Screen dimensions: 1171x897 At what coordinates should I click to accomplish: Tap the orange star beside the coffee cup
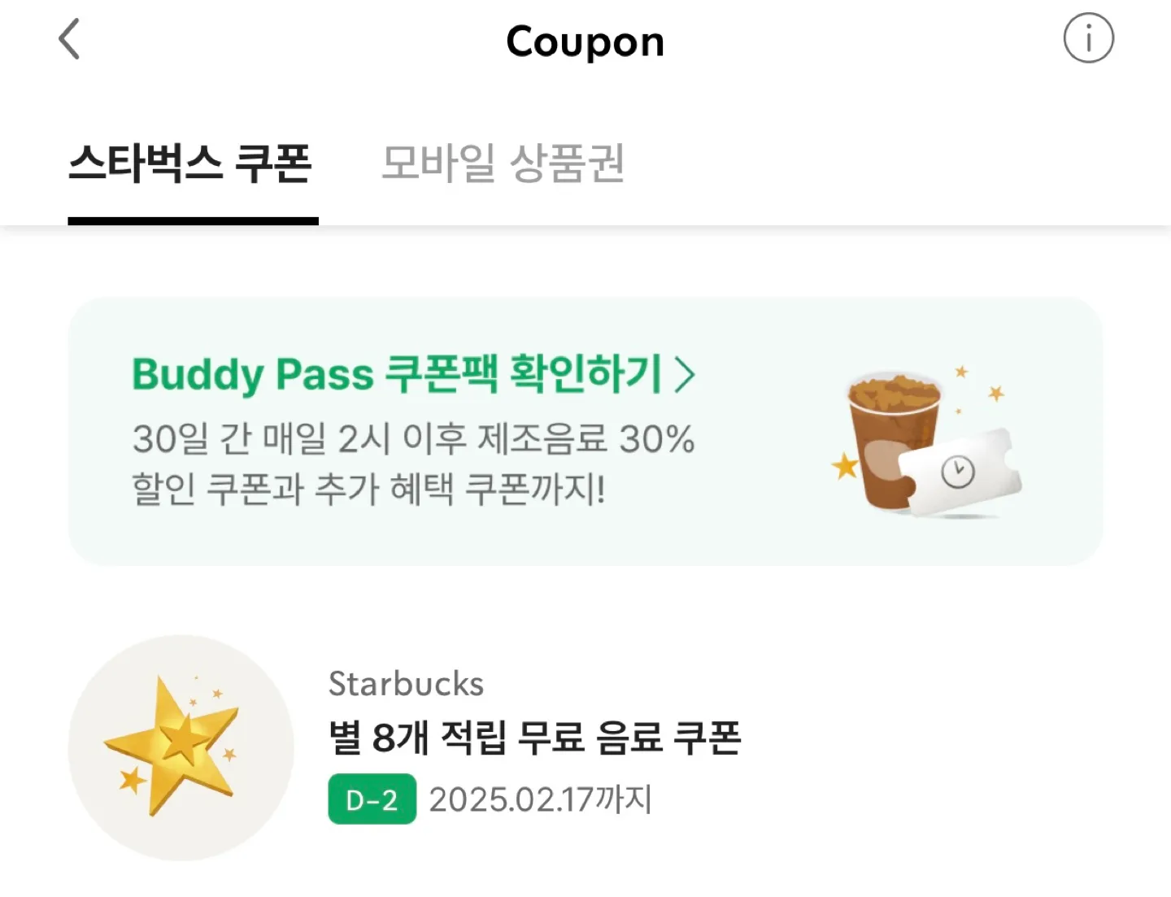pos(846,466)
